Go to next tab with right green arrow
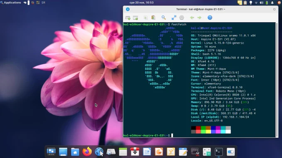This screenshot has height=158, width=282. (199, 17)
